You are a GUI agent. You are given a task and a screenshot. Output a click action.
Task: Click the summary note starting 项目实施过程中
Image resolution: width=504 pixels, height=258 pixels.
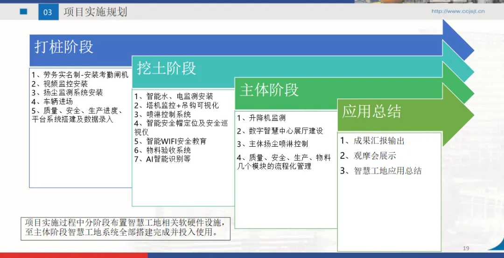[126, 229]
